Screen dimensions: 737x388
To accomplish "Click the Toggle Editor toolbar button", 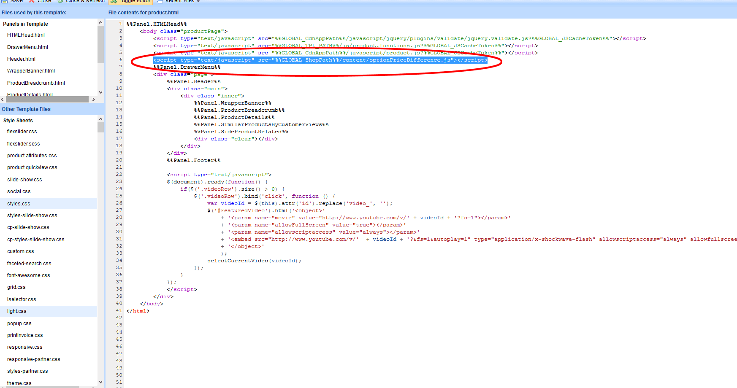I will tap(130, 1).
